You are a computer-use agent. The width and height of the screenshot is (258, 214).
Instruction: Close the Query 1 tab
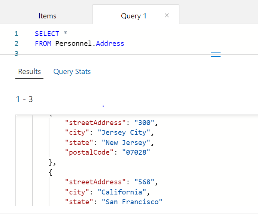pos(167,15)
